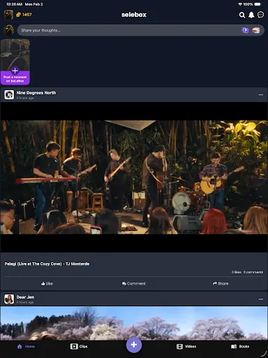Tap the selebox logo title
Screen dimensions: 268x358
tap(134, 15)
